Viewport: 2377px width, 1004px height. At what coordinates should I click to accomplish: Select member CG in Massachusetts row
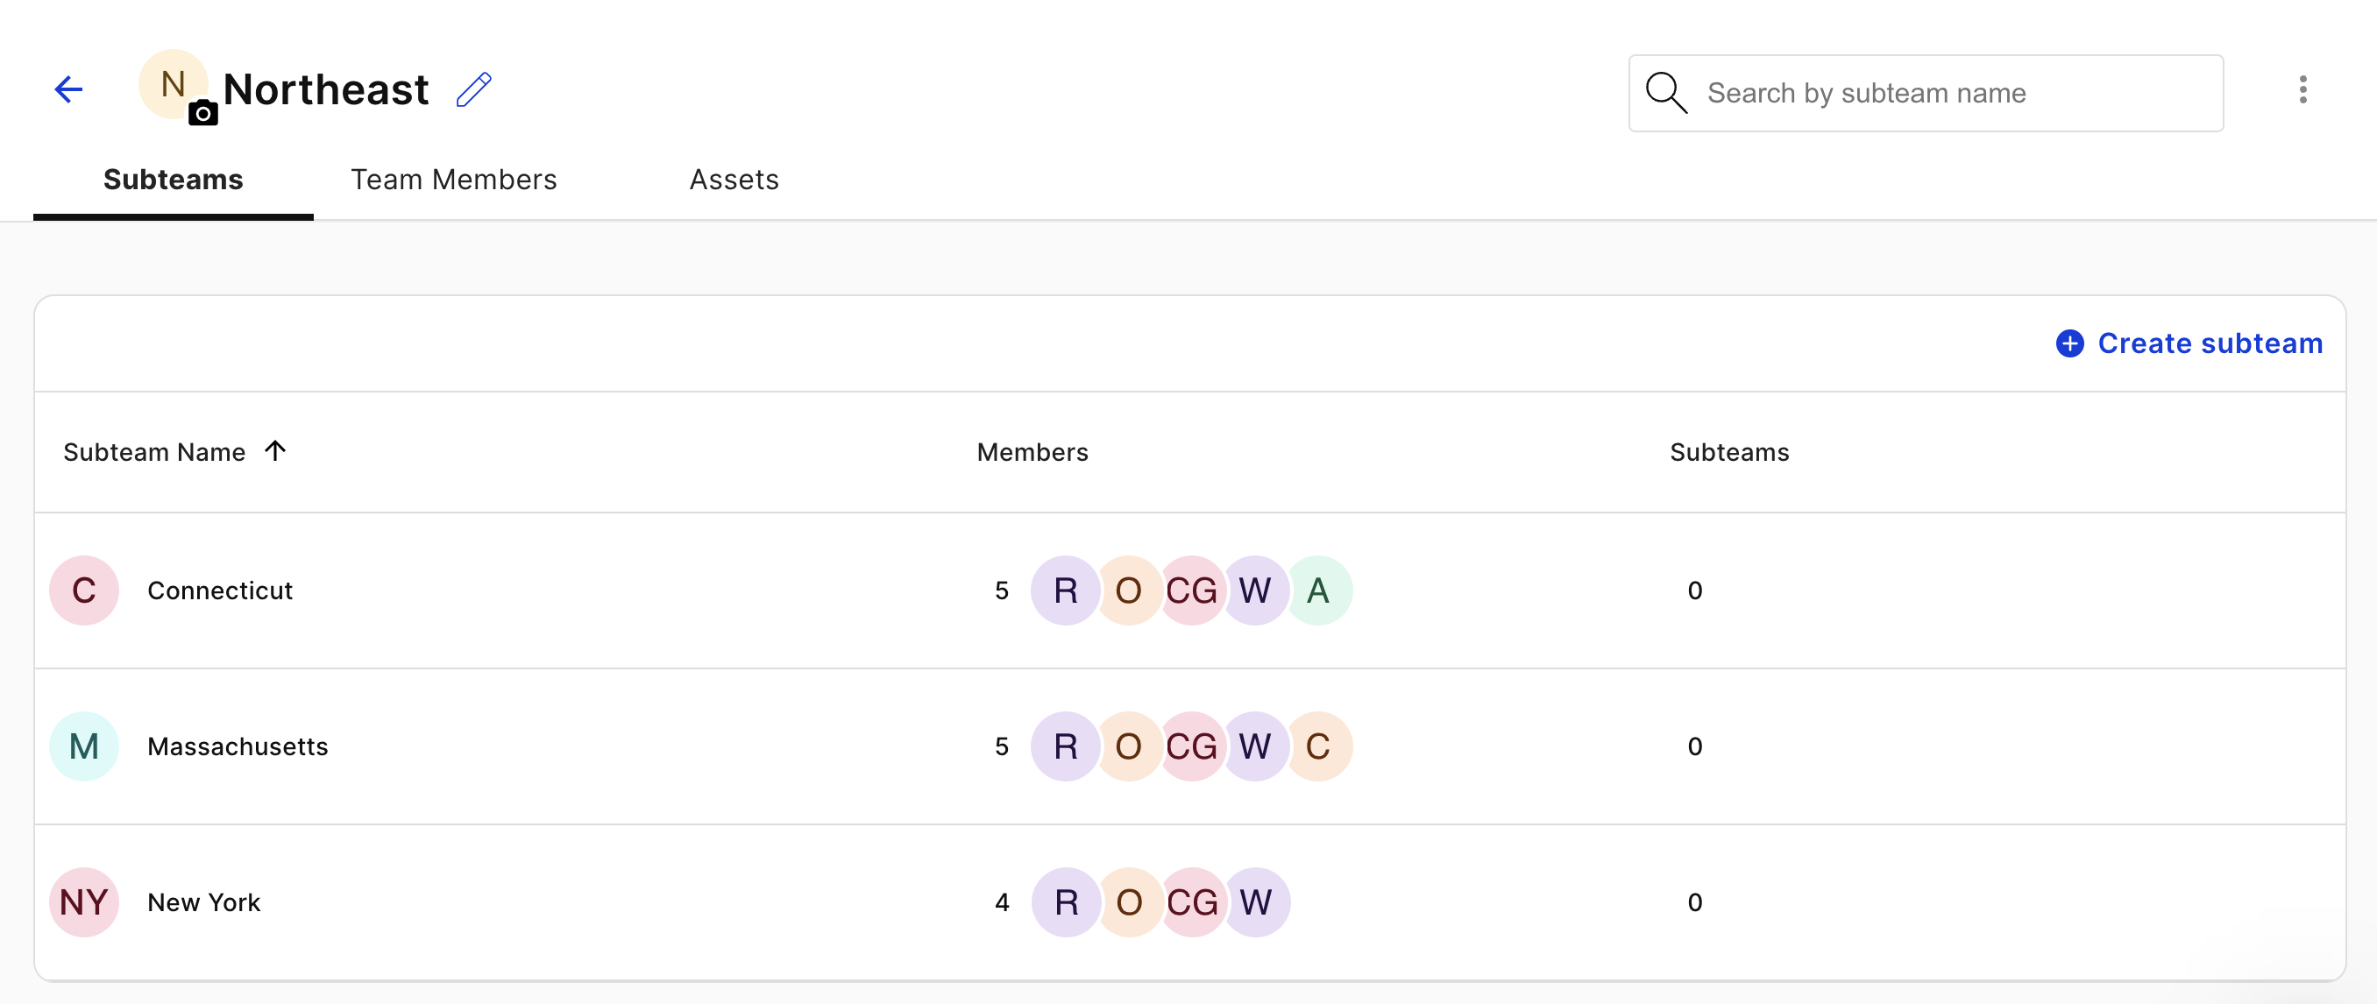[1192, 746]
